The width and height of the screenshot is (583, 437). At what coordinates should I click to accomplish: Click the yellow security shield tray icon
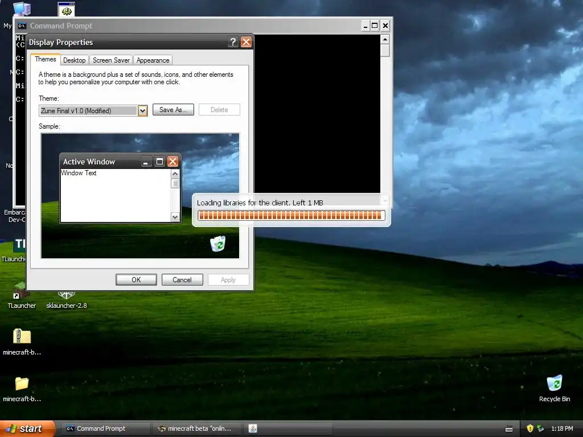[530, 428]
